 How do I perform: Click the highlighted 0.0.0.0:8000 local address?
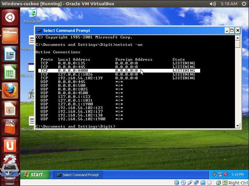[73, 71]
